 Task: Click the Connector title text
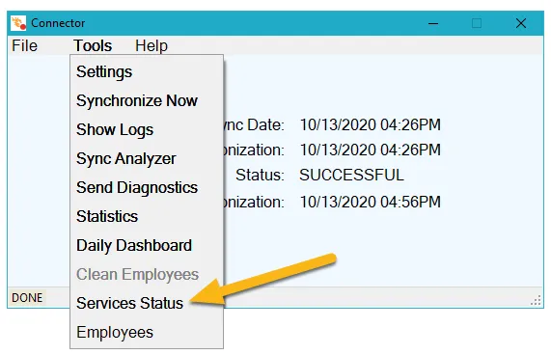click(58, 23)
